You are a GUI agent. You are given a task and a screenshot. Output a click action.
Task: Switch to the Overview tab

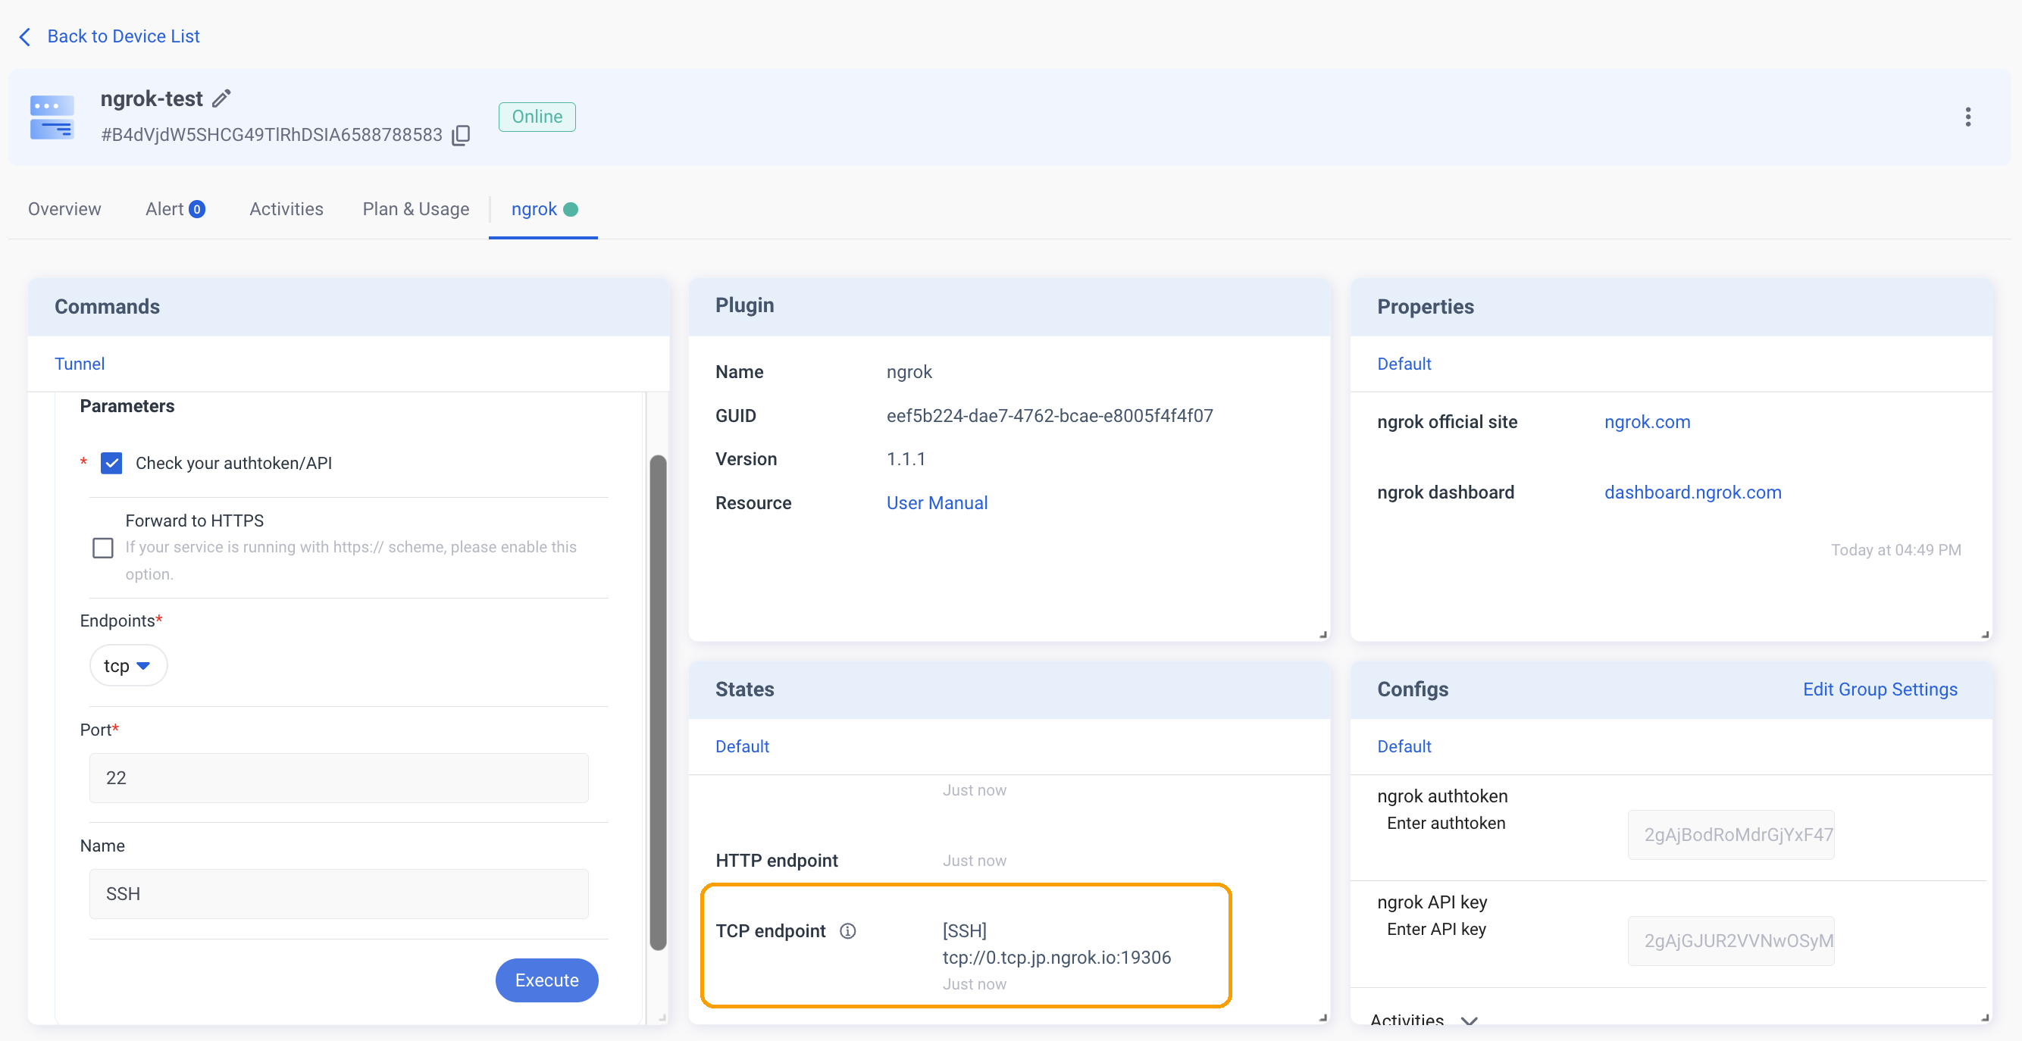coord(64,209)
